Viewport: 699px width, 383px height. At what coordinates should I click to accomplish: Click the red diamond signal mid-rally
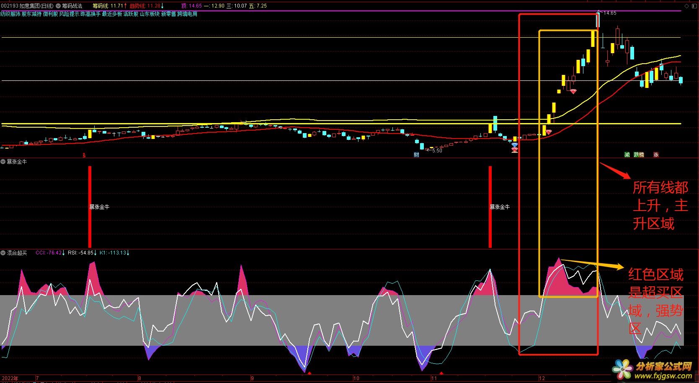point(573,92)
